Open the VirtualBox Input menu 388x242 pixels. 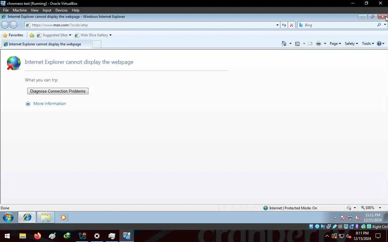click(x=47, y=10)
